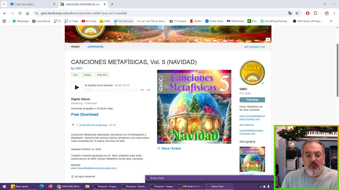
Task: Open the OBS Studio 28 Plugins bookmark
Action: tap(307, 21)
